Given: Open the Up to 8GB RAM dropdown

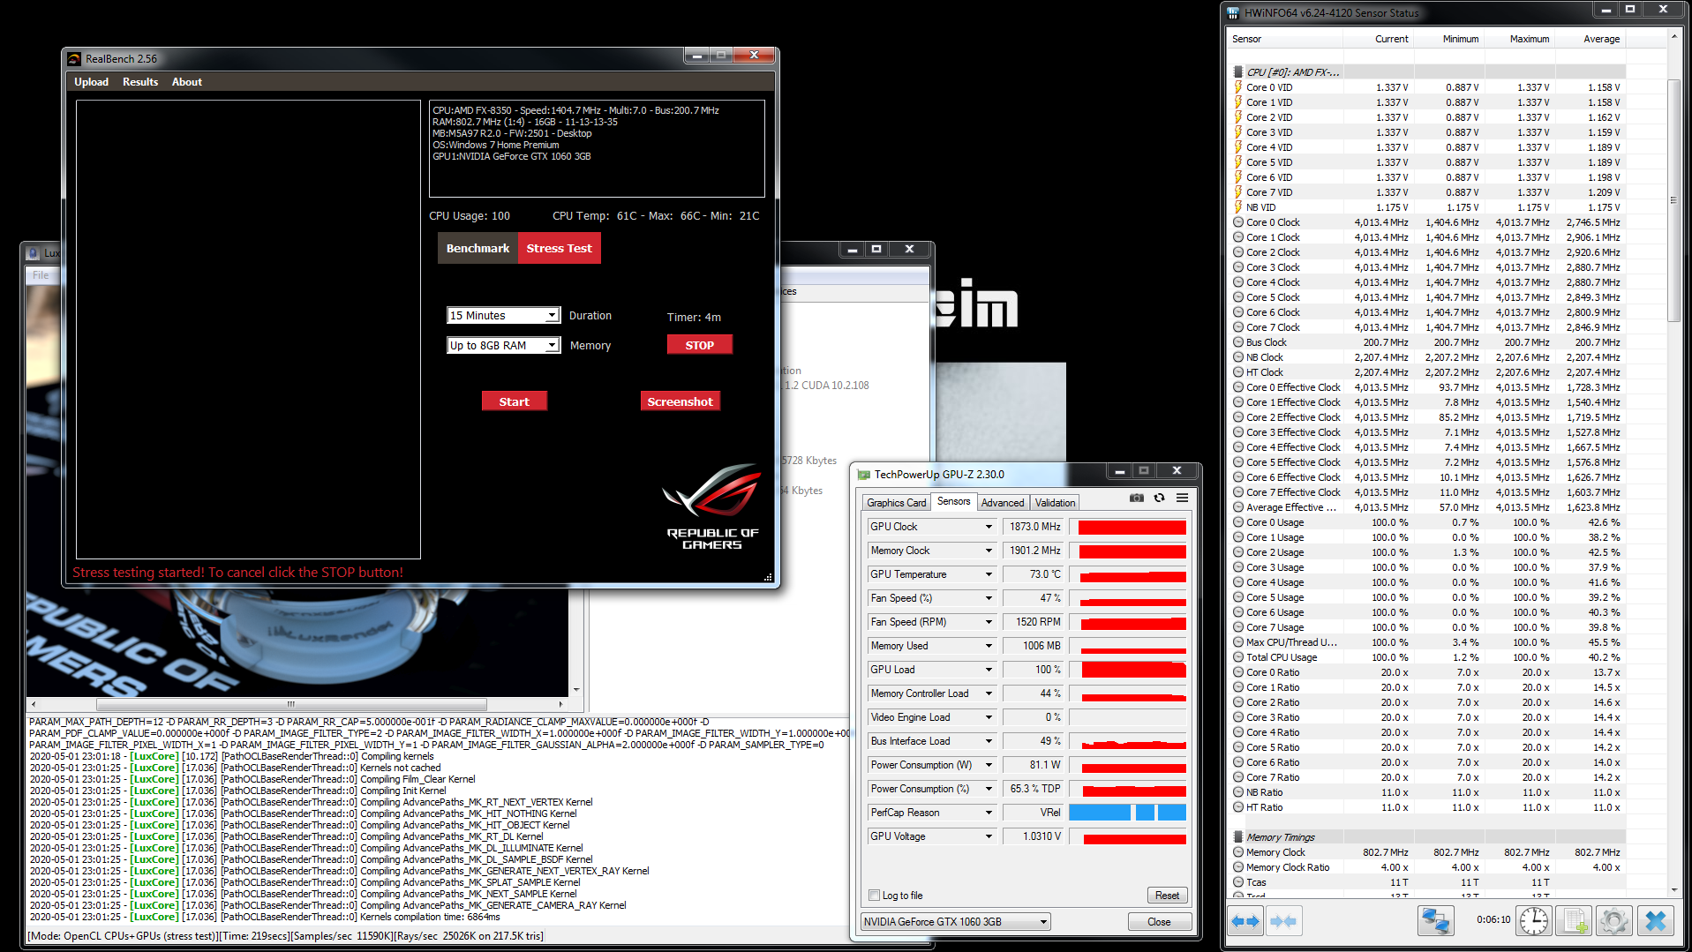Looking at the screenshot, I should pos(503,346).
